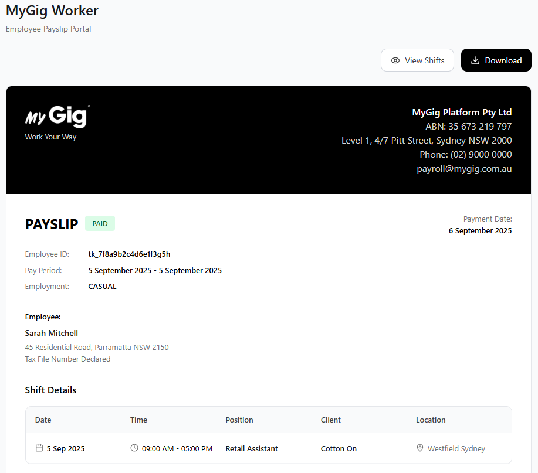The width and height of the screenshot is (538, 473).
Task: Click the Download button
Action: point(496,60)
